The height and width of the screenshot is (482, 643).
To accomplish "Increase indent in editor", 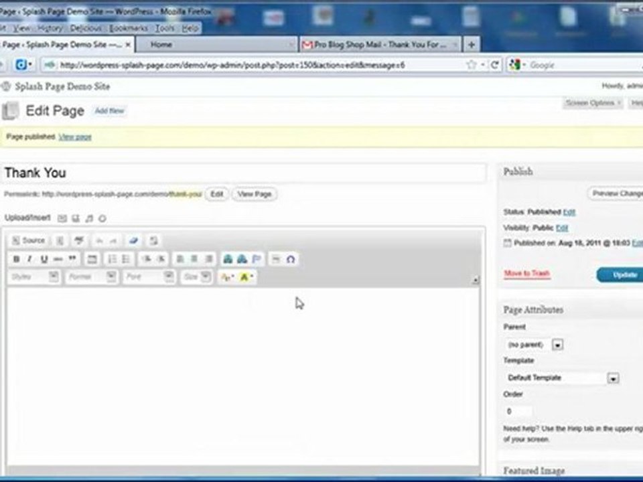I will 161,259.
